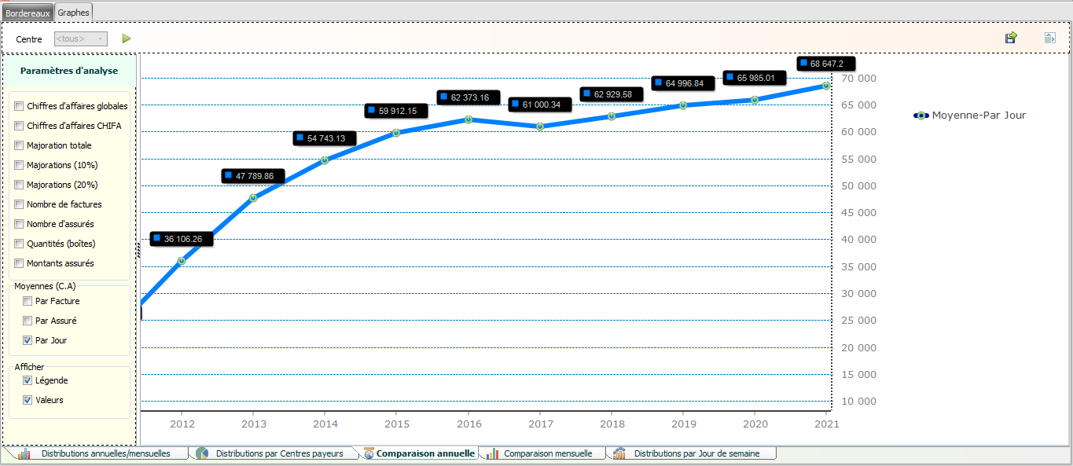Click the data point marker for 2016

(469, 119)
